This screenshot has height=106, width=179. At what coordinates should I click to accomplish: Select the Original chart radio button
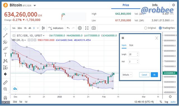click(146, 28)
